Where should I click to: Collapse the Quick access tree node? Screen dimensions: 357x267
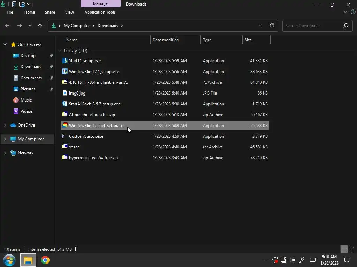coord(5,44)
